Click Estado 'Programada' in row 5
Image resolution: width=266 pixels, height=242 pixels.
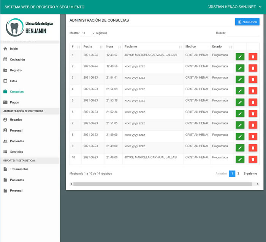click(220, 100)
